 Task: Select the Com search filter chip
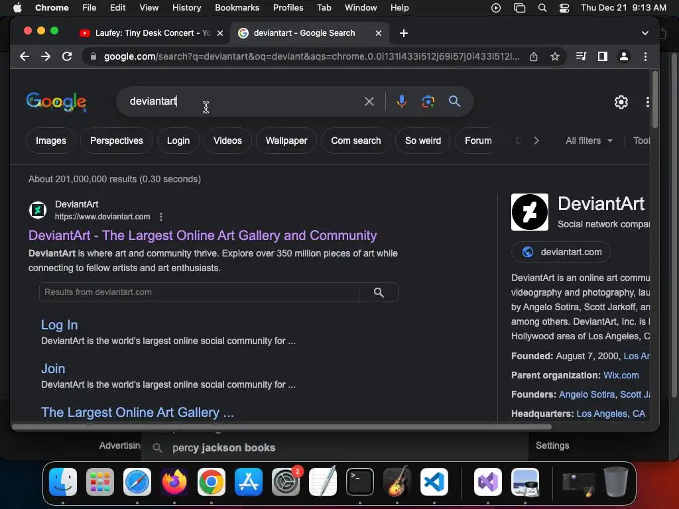[x=356, y=141]
